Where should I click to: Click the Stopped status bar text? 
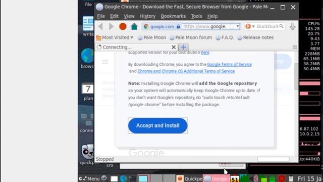pyautogui.click(x=104, y=159)
